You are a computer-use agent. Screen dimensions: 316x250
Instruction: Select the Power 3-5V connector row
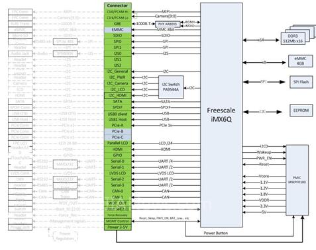(x=118, y=227)
